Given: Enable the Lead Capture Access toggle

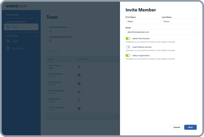Looking at the screenshot, I should pos(128,47).
